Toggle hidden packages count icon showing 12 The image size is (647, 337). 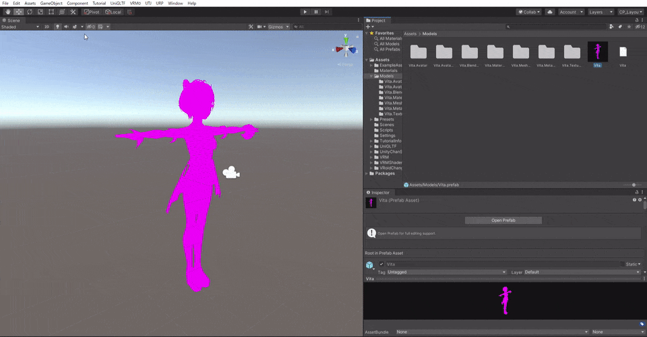[640, 27]
